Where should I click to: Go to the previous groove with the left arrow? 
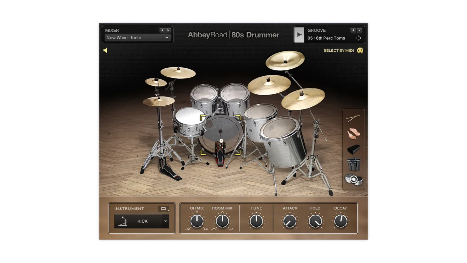pyautogui.click(x=353, y=30)
